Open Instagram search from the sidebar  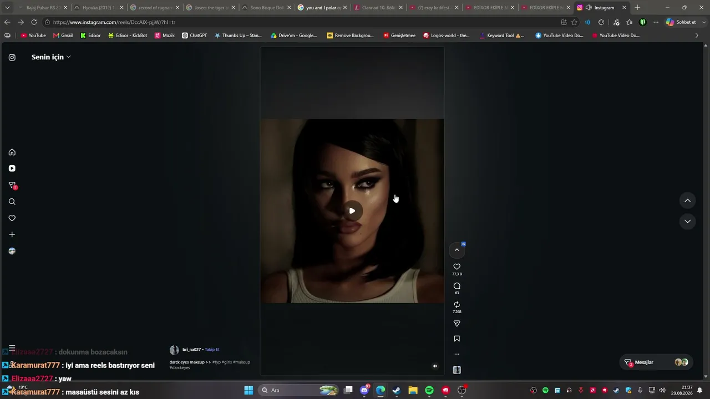(12, 202)
